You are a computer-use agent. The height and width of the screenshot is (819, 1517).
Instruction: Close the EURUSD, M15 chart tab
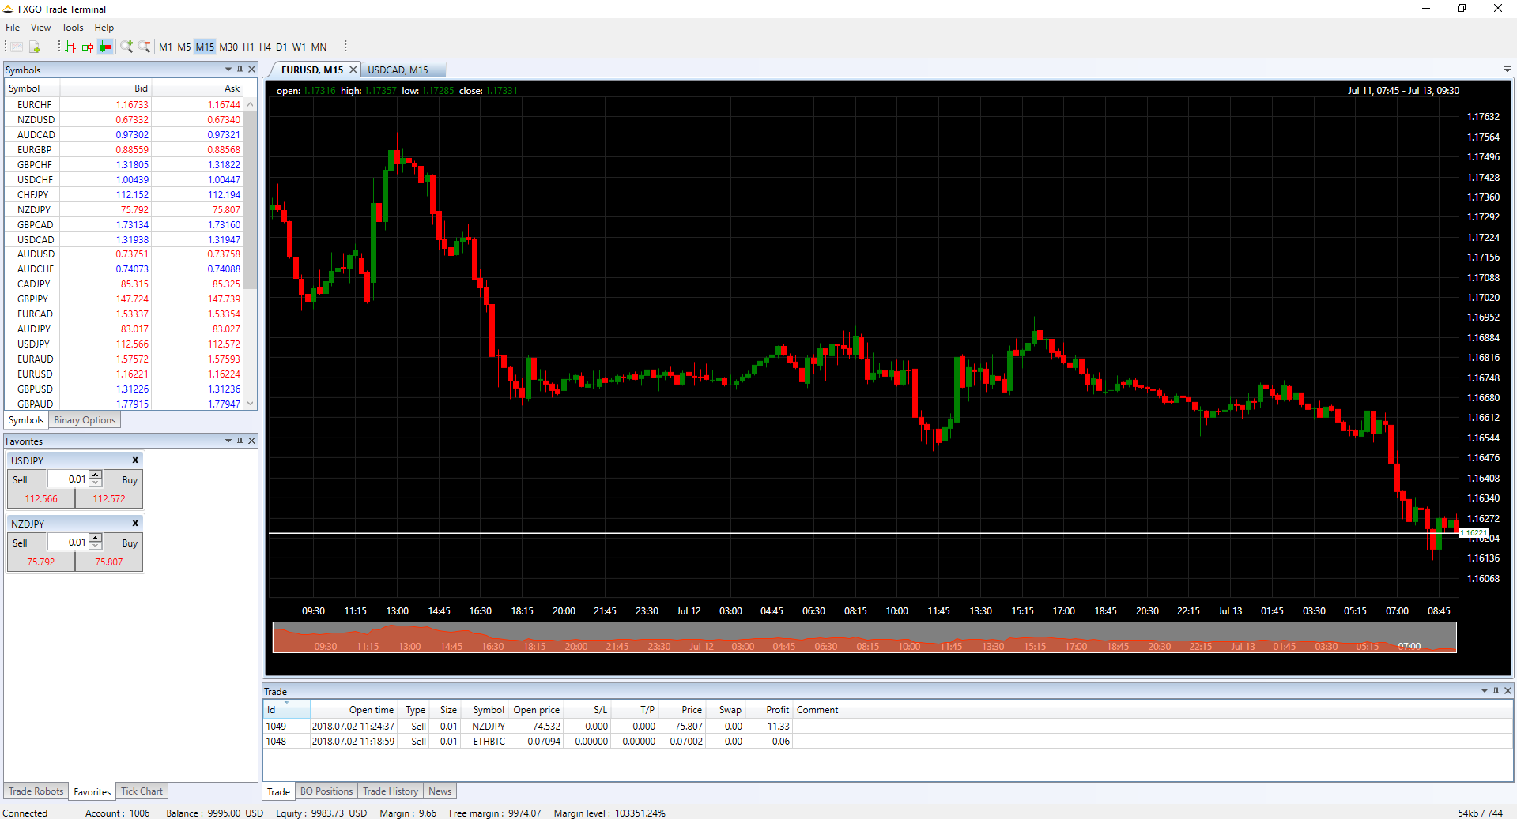pyautogui.click(x=353, y=70)
